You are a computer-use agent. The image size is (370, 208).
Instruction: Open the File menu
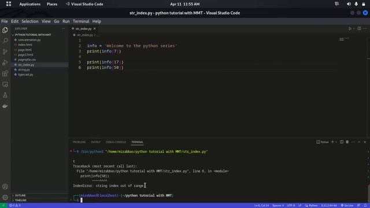click(5, 21)
